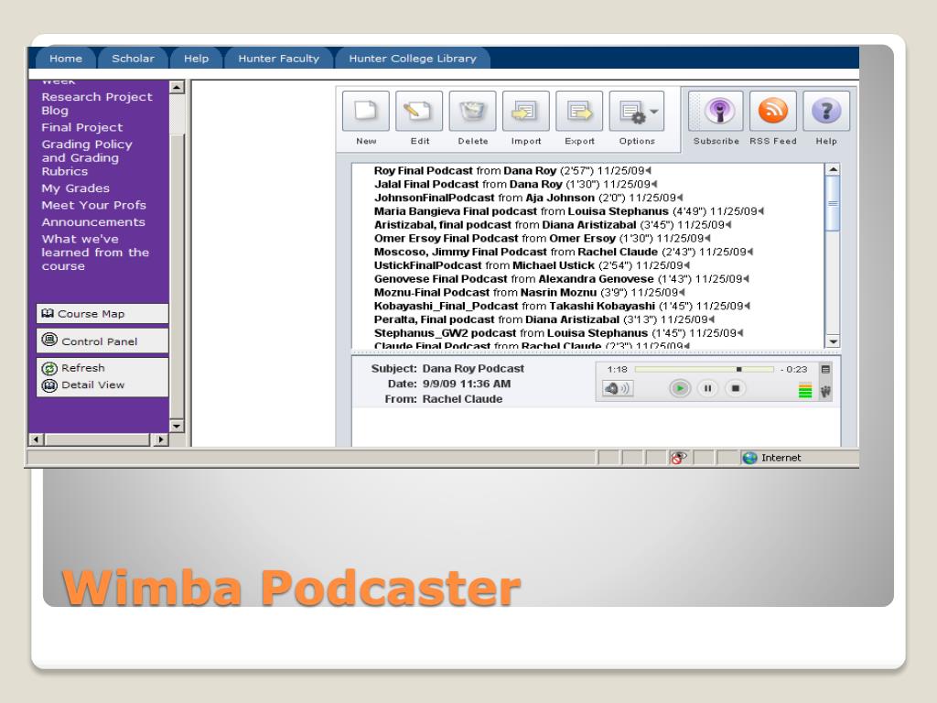This screenshot has width=937, height=703.
Task: Open My Grades link
Action: (x=75, y=189)
